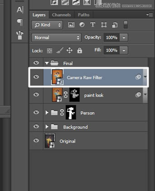Open the Layers panel flyout menu
Viewport: 155px width, 191px height.
[150, 15]
